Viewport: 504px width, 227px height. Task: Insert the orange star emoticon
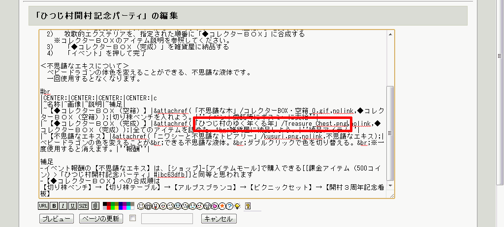(x=221, y=206)
